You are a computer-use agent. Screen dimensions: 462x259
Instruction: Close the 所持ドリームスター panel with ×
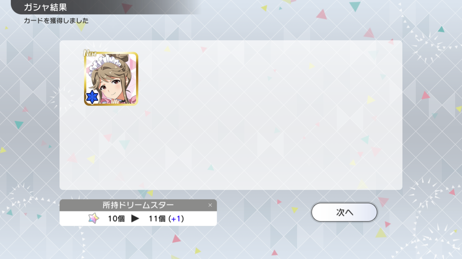pyautogui.click(x=210, y=205)
